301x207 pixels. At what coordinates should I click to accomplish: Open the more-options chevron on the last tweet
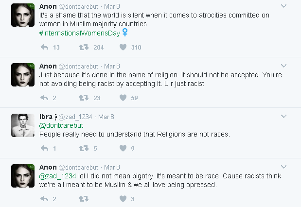[x=284, y=167]
